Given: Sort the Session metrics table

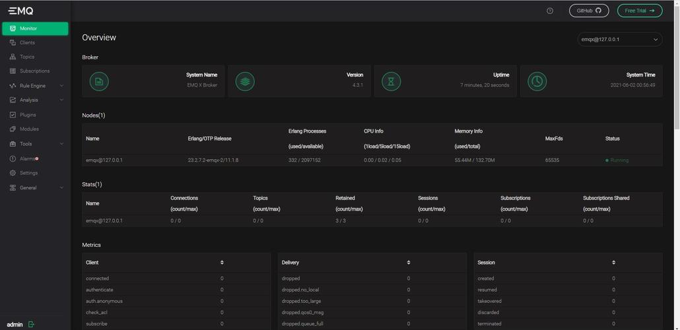Looking at the screenshot, I should click(613, 263).
